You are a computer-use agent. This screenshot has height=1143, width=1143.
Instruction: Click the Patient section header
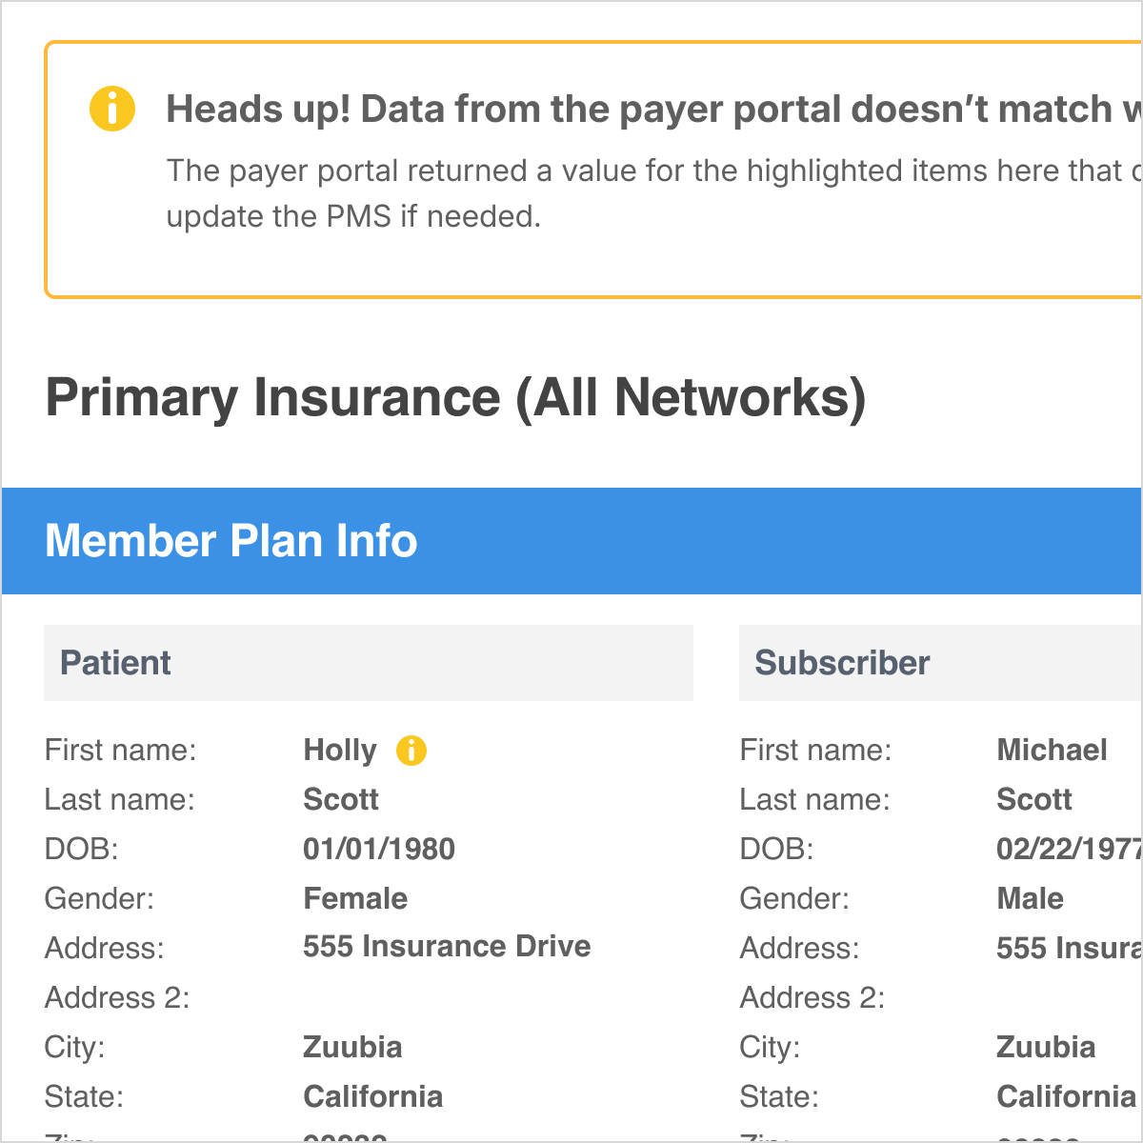pos(368,663)
